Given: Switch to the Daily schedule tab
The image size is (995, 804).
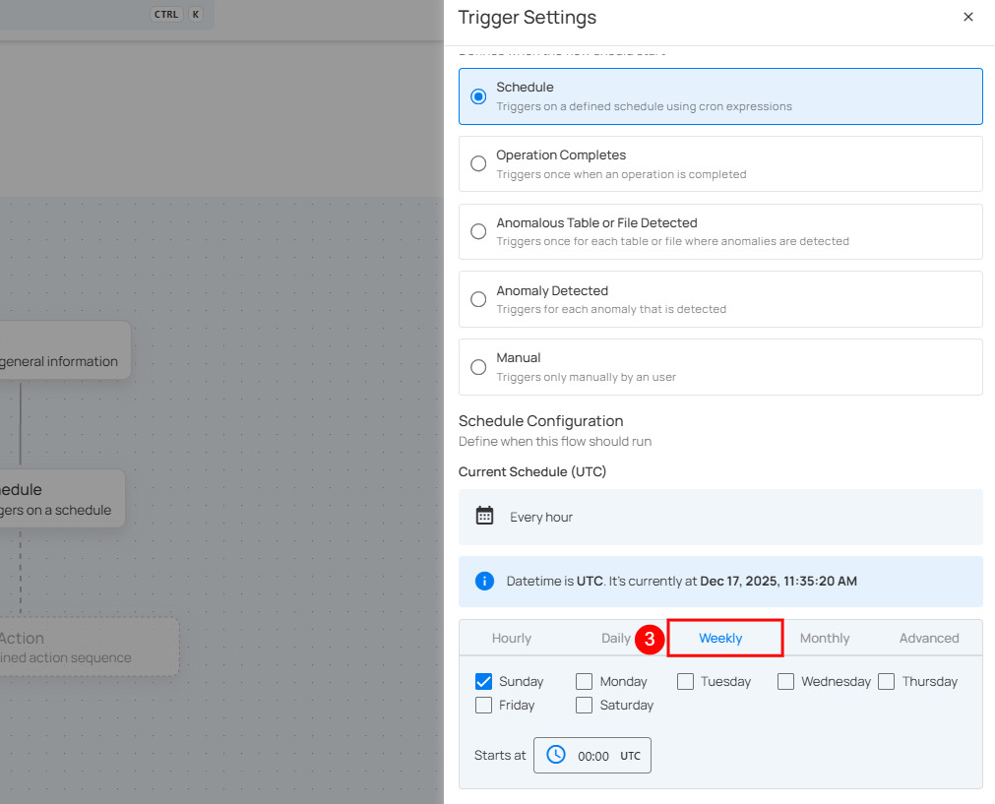Looking at the screenshot, I should 615,639.
